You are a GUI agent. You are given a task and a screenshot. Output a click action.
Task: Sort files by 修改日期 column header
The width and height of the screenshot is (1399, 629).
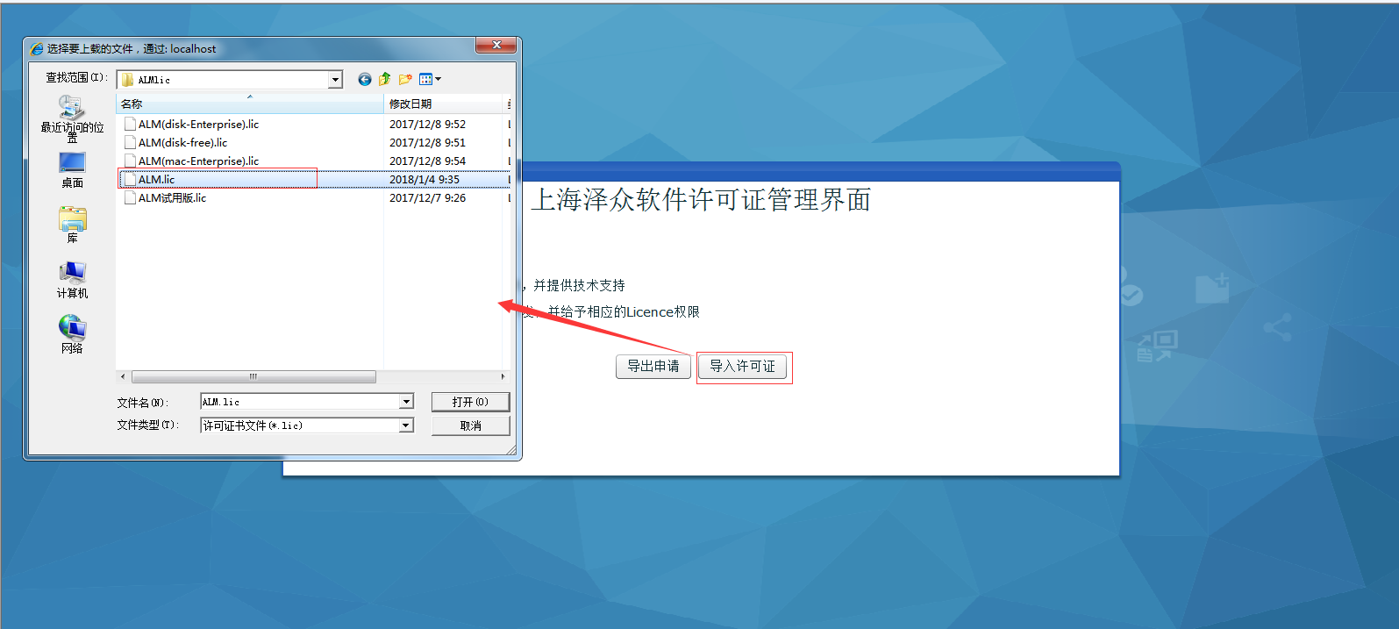pyautogui.click(x=445, y=104)
